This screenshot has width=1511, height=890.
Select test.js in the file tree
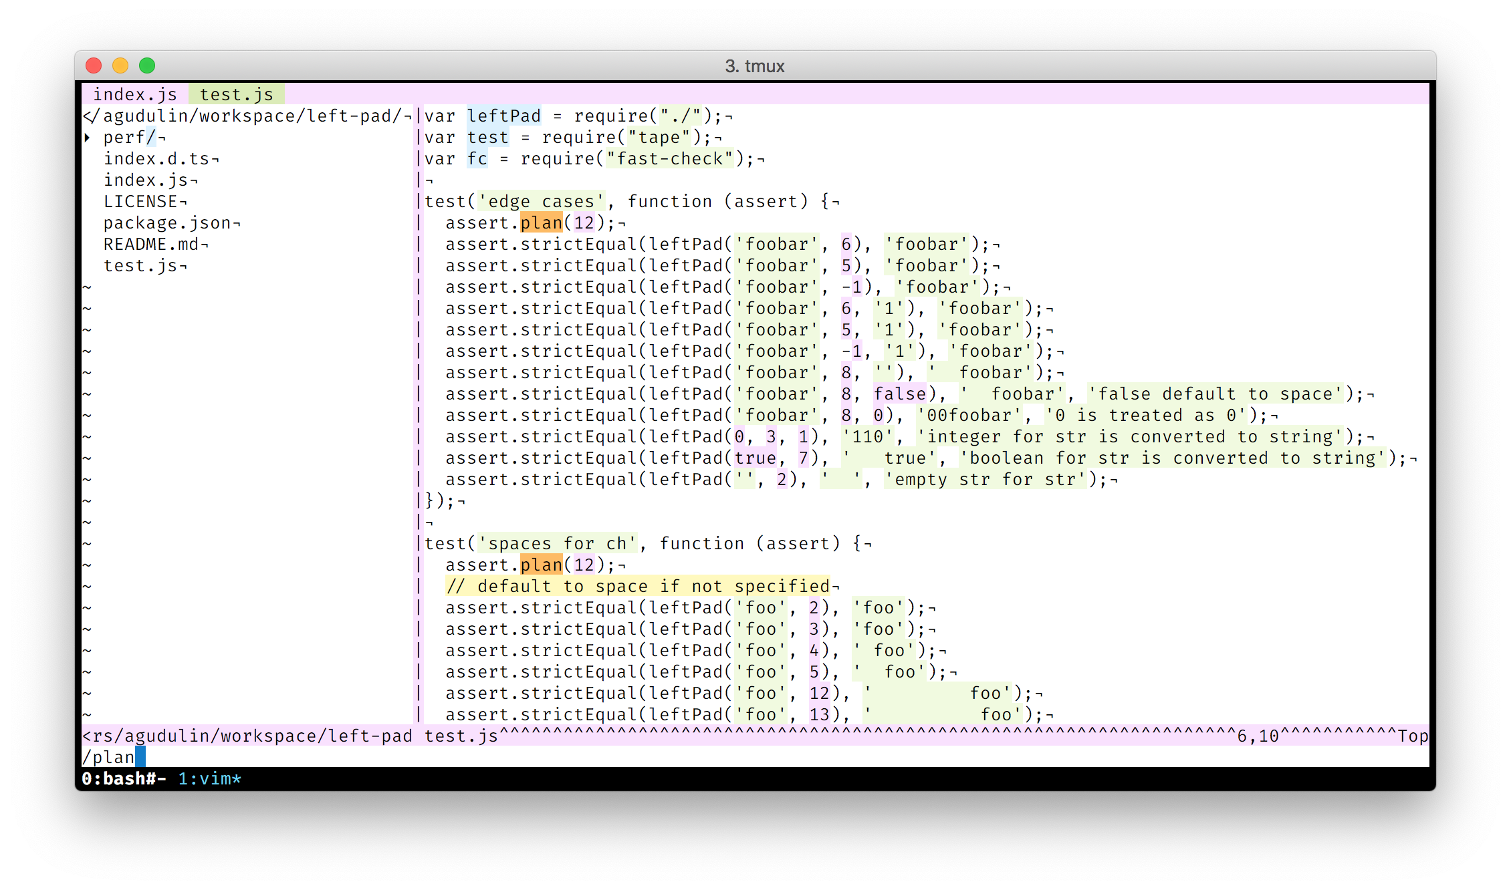click(x=140, y=266)
